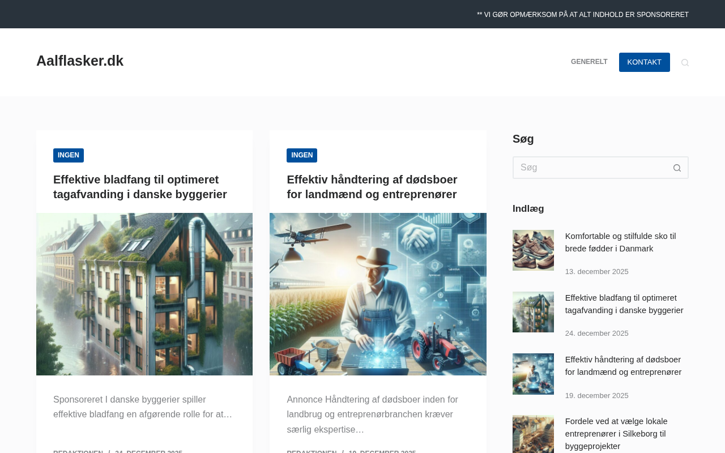725x453 pixels.
Task: Click the date '13. december 2025'
Action: pyautogui.click(x=597, y=272)
